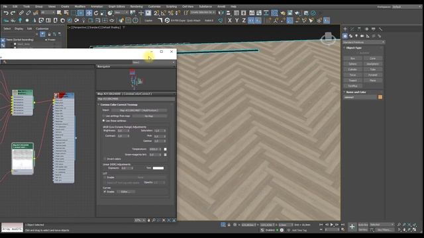Open the File menu
This screenshot has width=424, height=238.
coord(5,7)
